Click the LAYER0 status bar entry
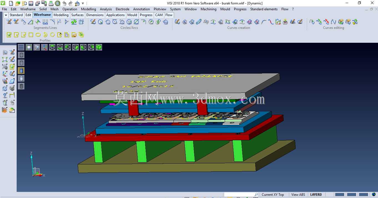Screen dimensions: 378x198 [x=316, y=195]
